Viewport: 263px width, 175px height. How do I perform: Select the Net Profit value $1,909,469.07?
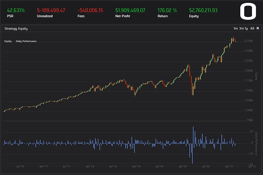[130, 10]
